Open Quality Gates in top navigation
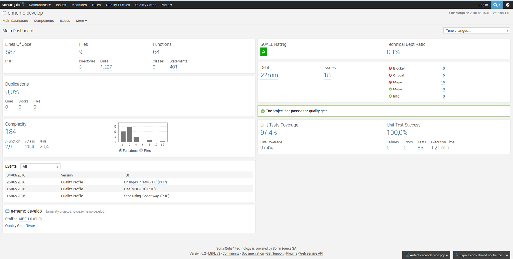The height and width of the screenshot is (259, 513). pyautogui.click(x=146, y=5)
